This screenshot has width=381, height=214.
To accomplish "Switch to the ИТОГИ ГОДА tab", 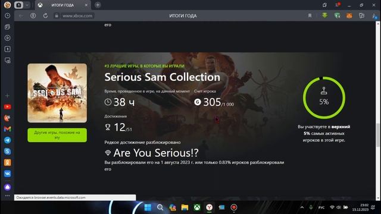I will pos(63,5).
